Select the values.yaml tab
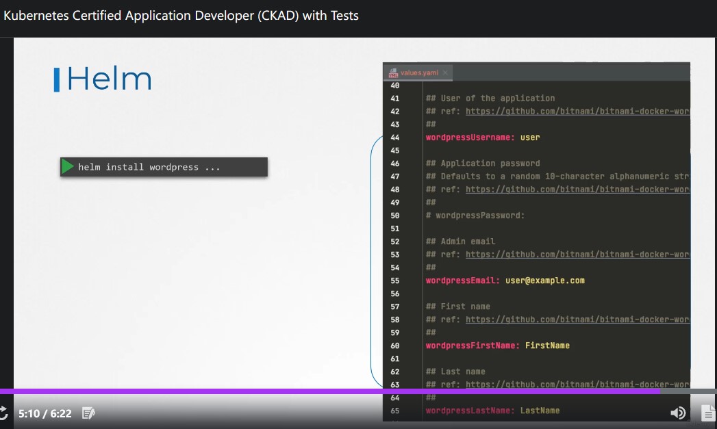 (x=418, y=73)
